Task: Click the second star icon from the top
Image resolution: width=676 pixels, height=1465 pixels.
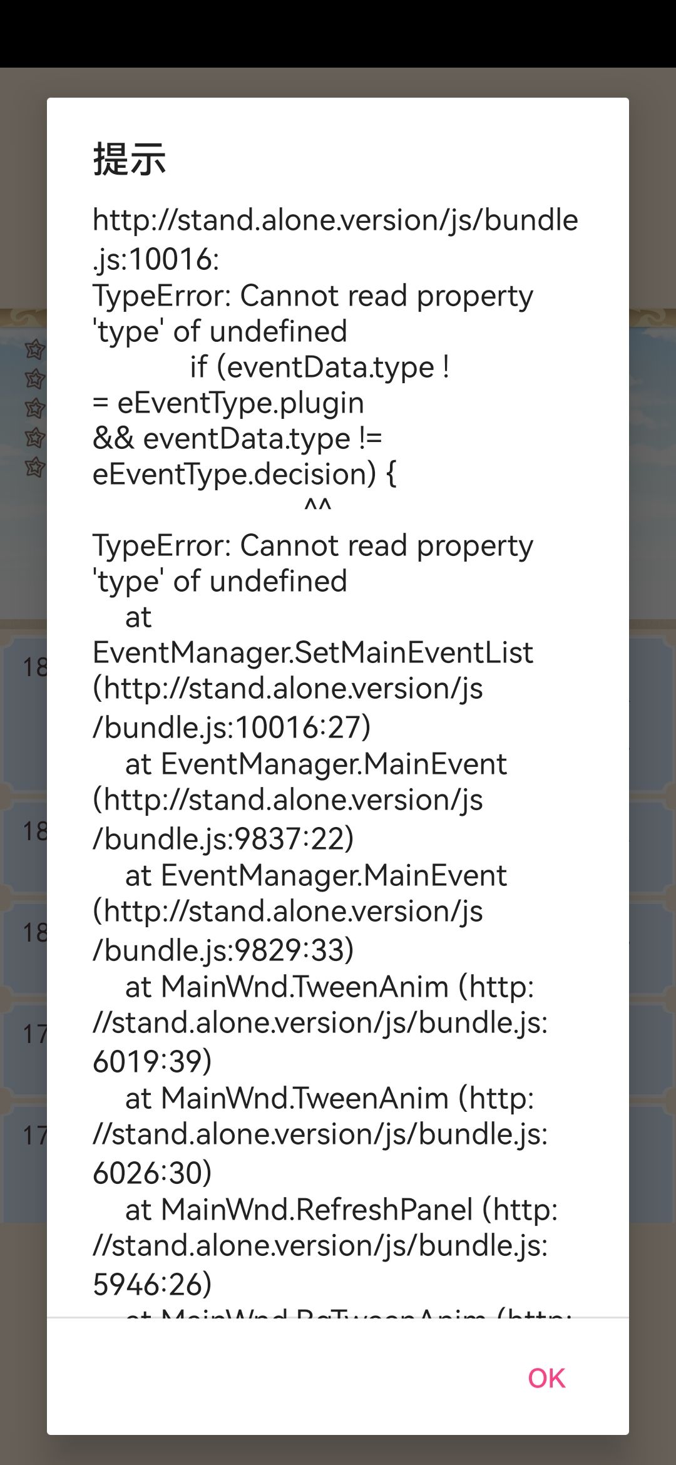Action: click(x=34, y=379)
